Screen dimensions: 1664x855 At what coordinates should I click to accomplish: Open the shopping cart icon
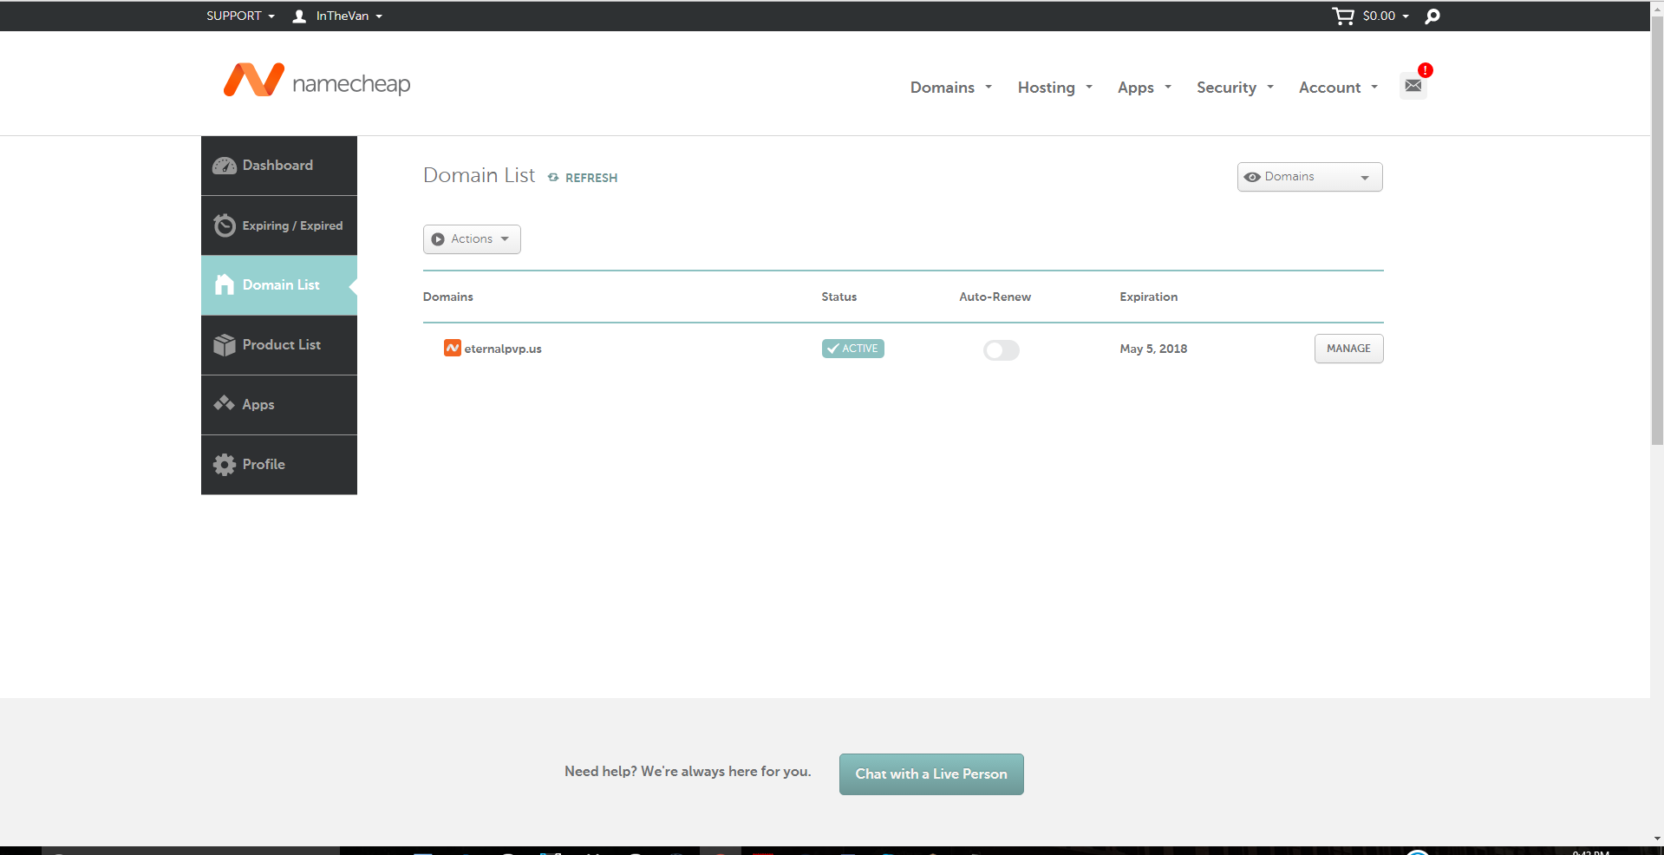(x=1342, y=16)
